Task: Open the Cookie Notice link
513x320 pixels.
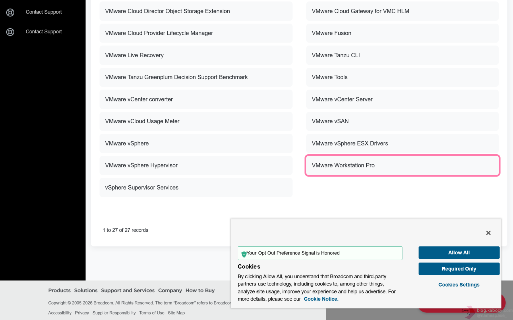Action: (x=321, y=299)
